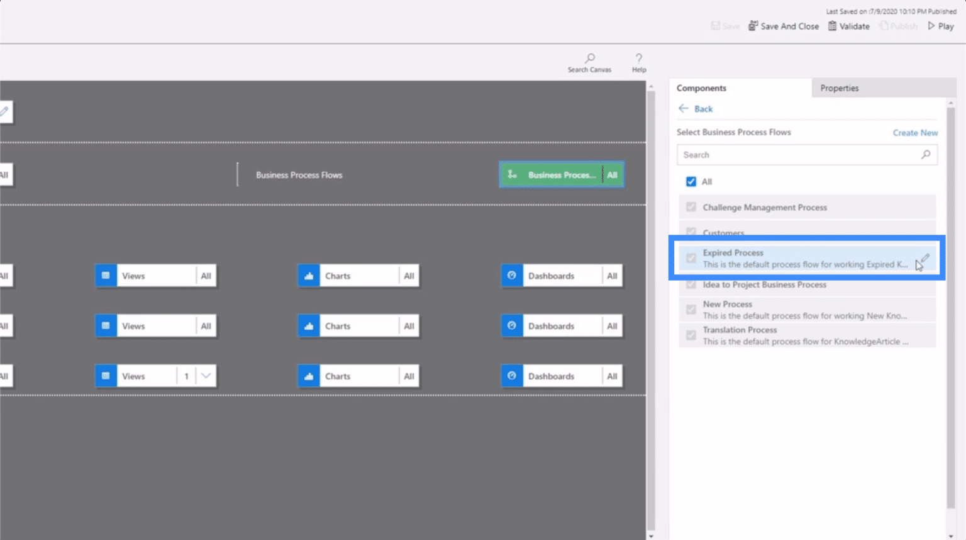Click the pencil icon at canvas top-left
Image resolution: width=966 pixels, height=540 pixels.
click(4, 111)
